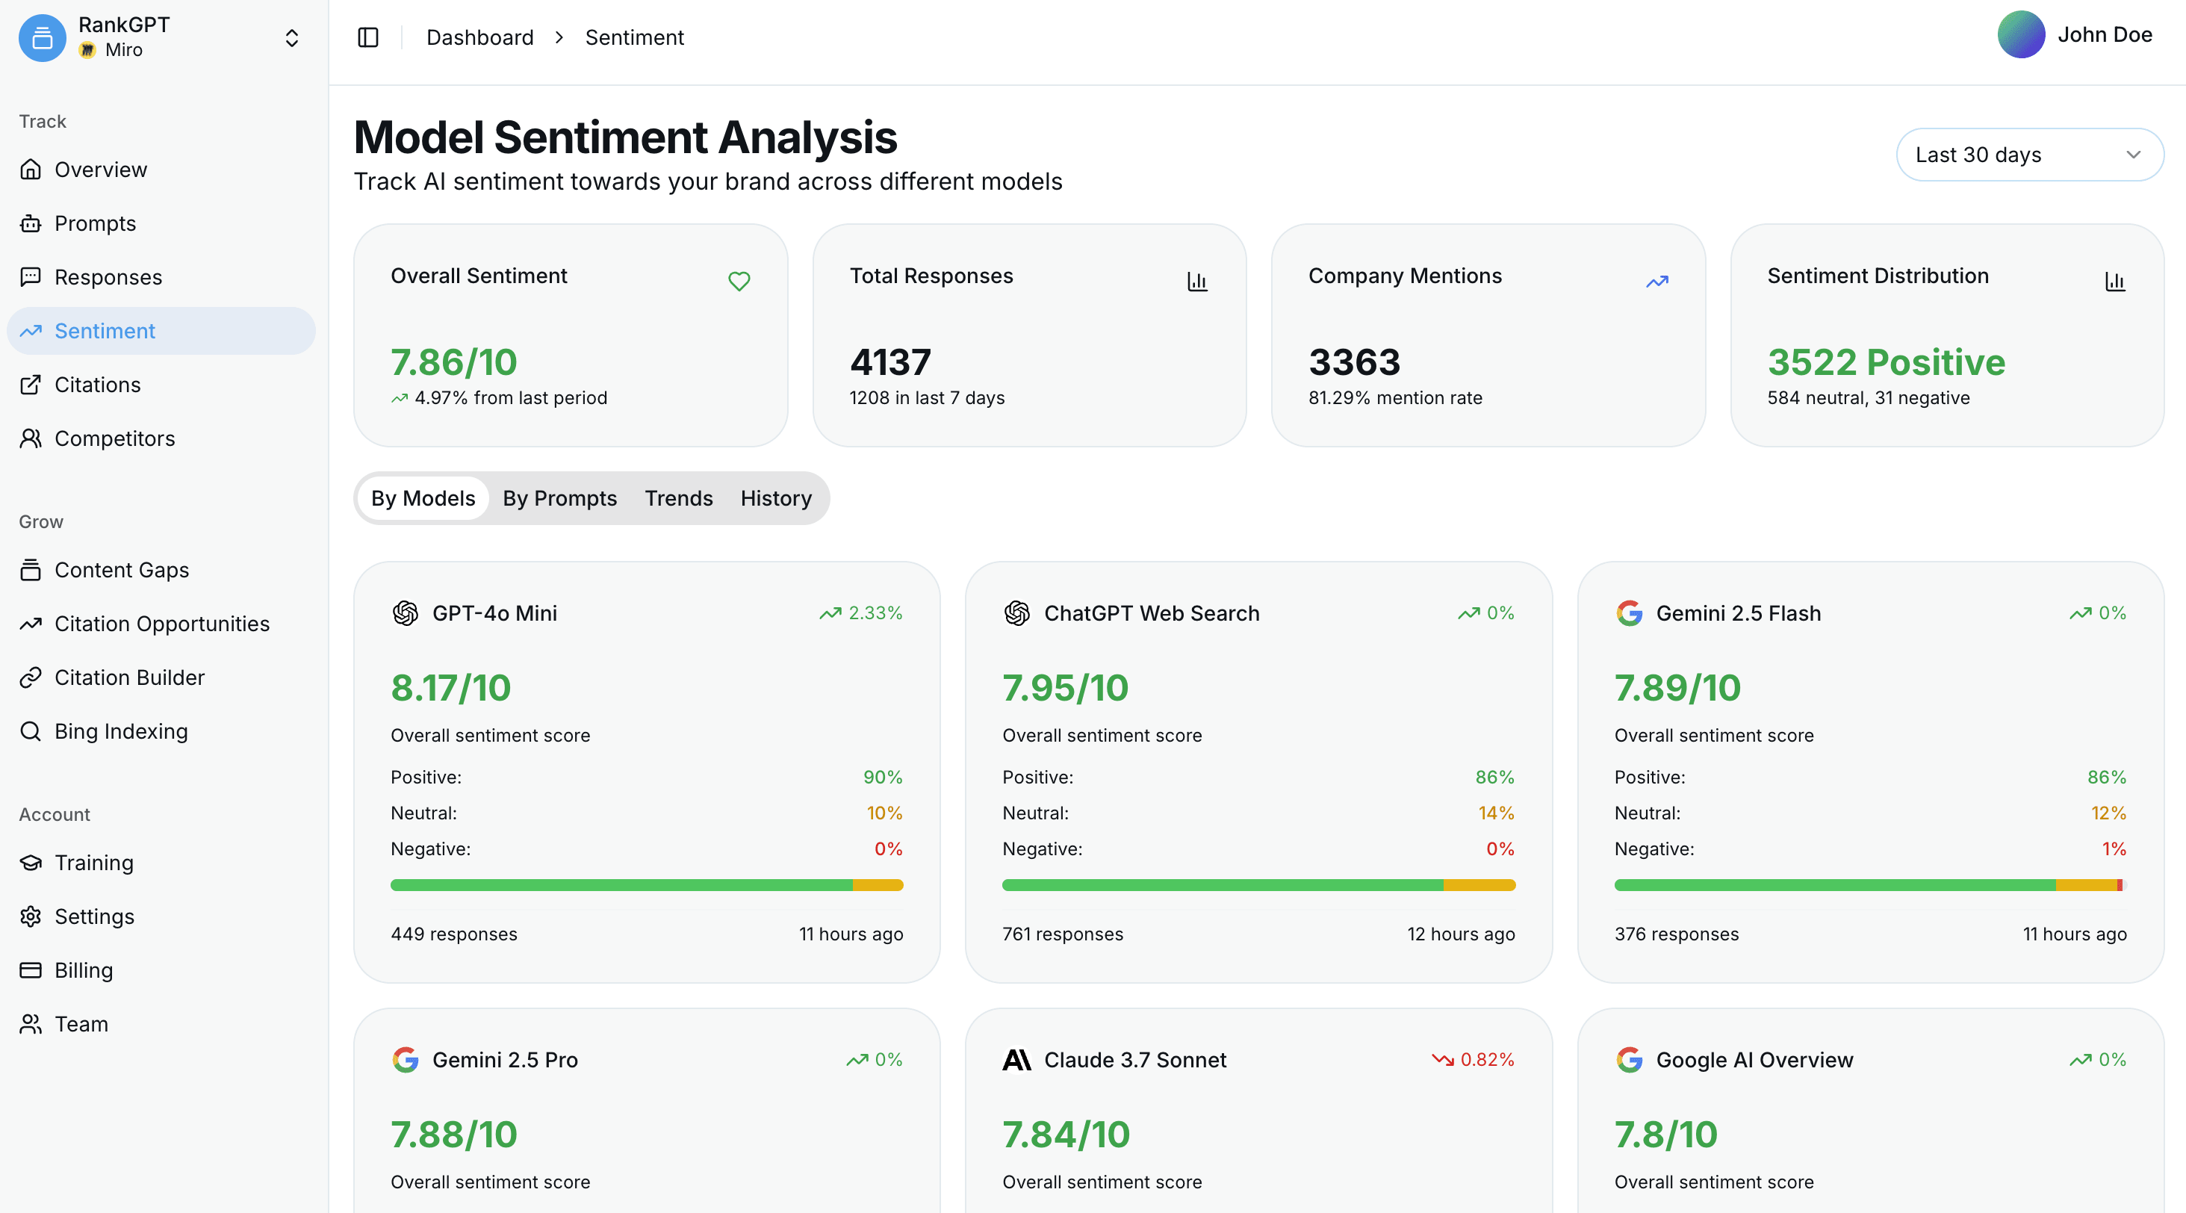2186x1213 pixels.
Task: Click the Content Gaps icon
Action: click(31, 570)
